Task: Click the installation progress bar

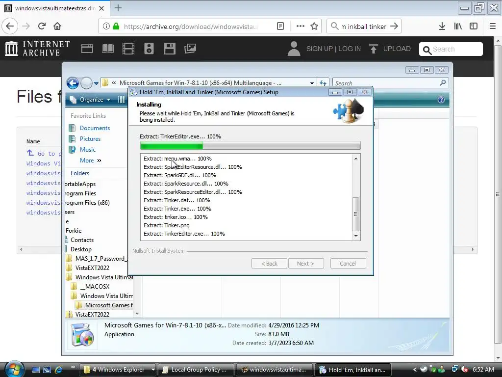Action: (x=251, y=146)
